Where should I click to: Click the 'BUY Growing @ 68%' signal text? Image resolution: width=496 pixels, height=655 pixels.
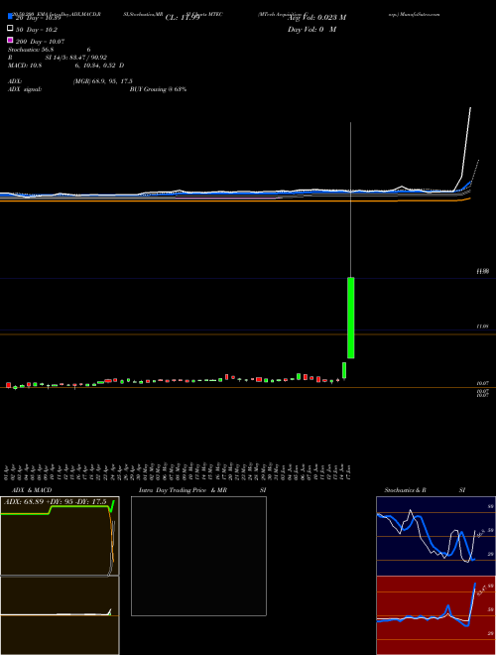pos(159,89)
